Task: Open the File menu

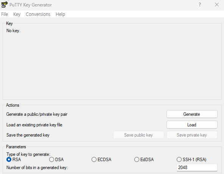Action: pyautogui.click(x=5, y=14)
